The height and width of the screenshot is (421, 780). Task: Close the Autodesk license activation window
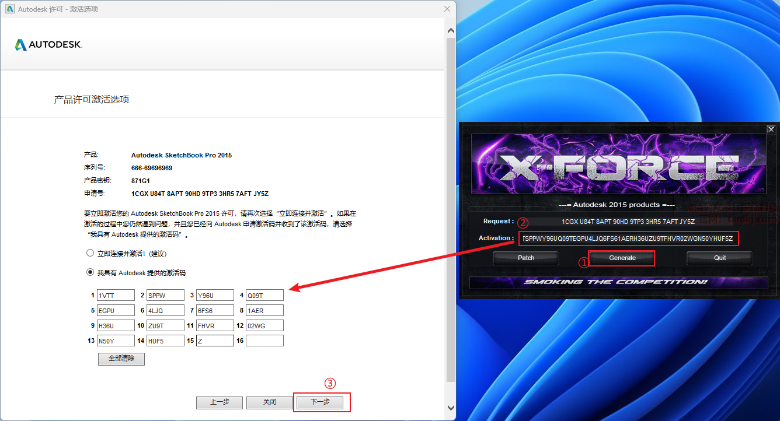tap(447, 9)
